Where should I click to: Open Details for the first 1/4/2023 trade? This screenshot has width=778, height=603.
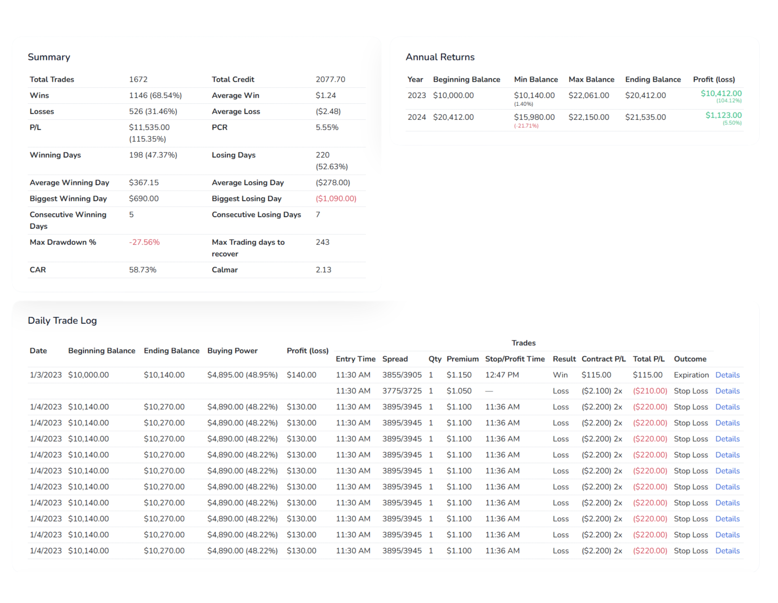(727, 407)
